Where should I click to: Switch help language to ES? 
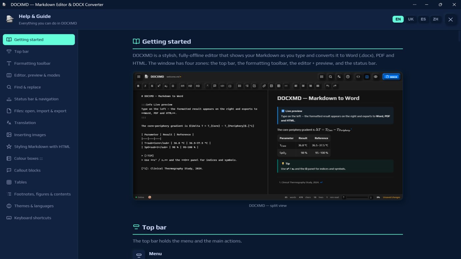[x=423, y=19]
